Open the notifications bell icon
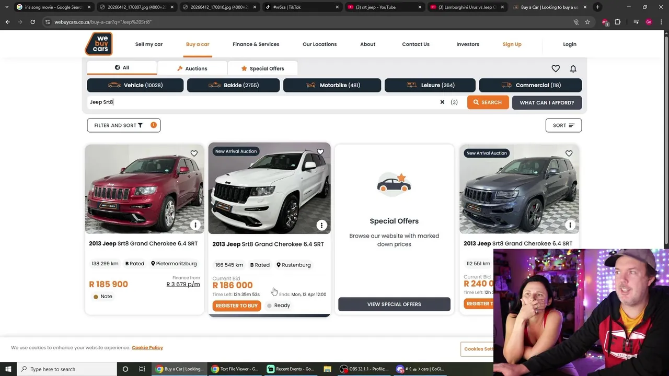 (573, 68)
